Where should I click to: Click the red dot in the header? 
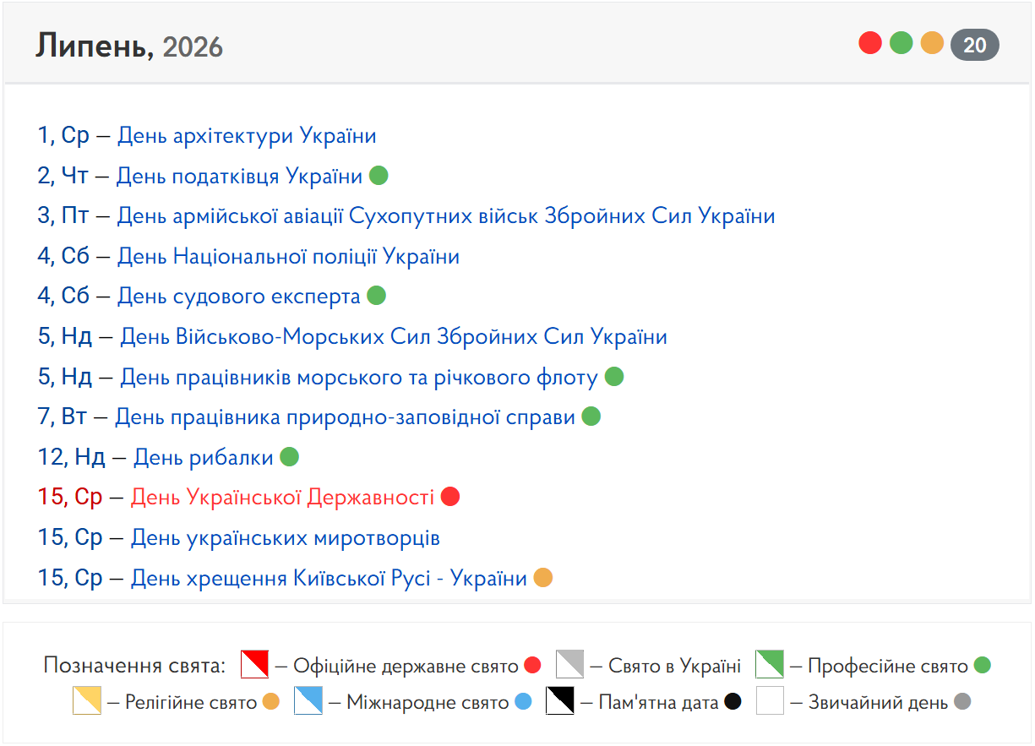(x=870, y=43)
